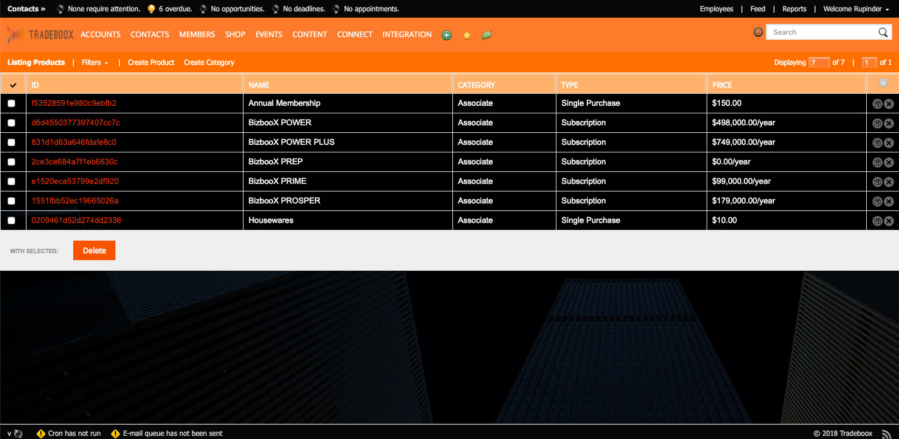Open the CONTACTS menu

click(x=150, y=35)
